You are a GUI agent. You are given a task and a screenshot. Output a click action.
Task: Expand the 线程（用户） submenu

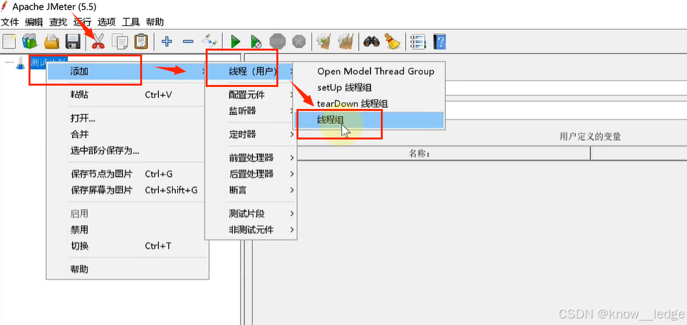pos(251,71)
